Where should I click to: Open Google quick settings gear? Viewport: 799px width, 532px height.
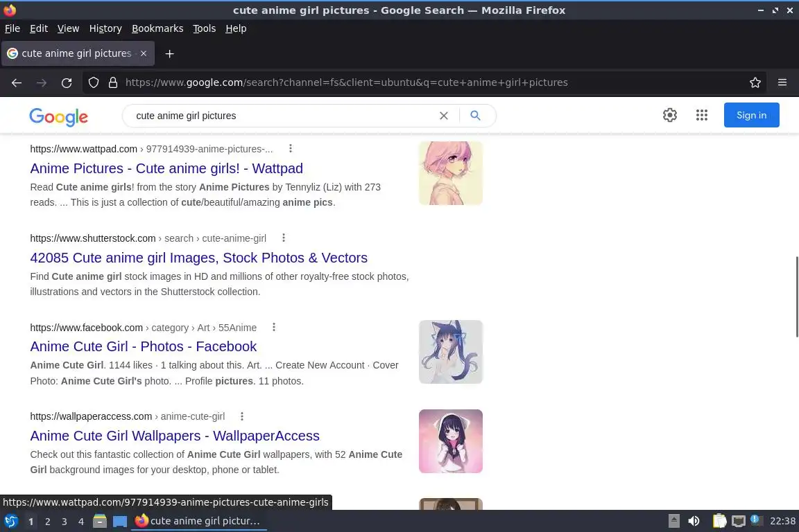669,115
